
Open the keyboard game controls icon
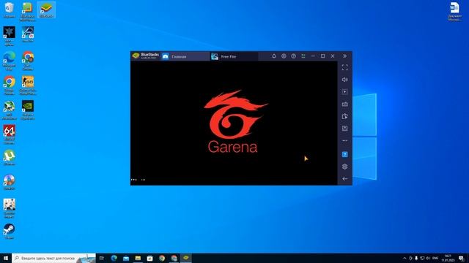[x=345, y=104]
